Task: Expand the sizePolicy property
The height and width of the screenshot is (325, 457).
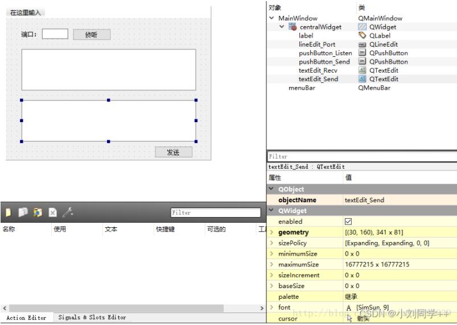Action: pos(271,243)
